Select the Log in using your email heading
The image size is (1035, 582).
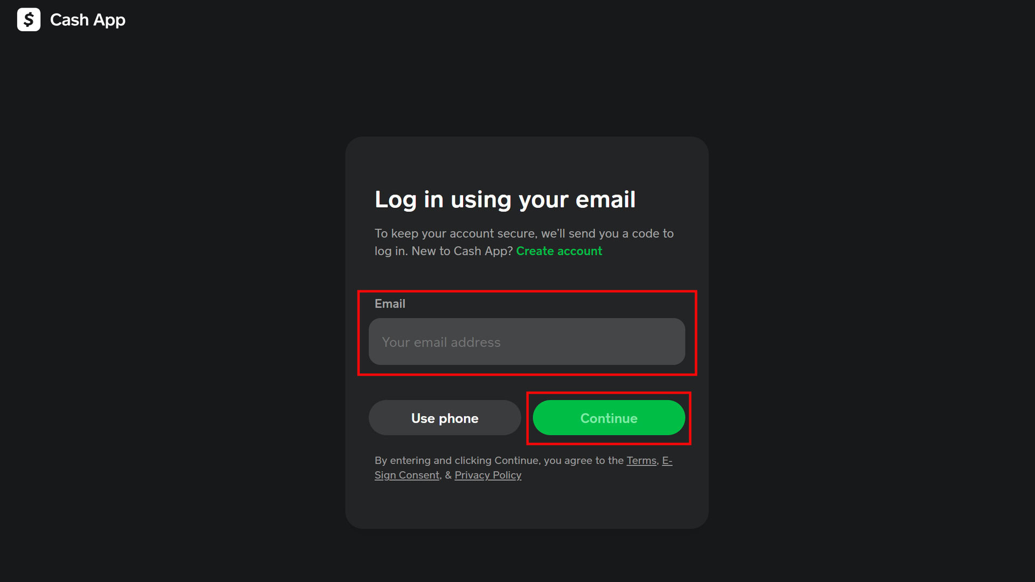click(x=505, y=200)
